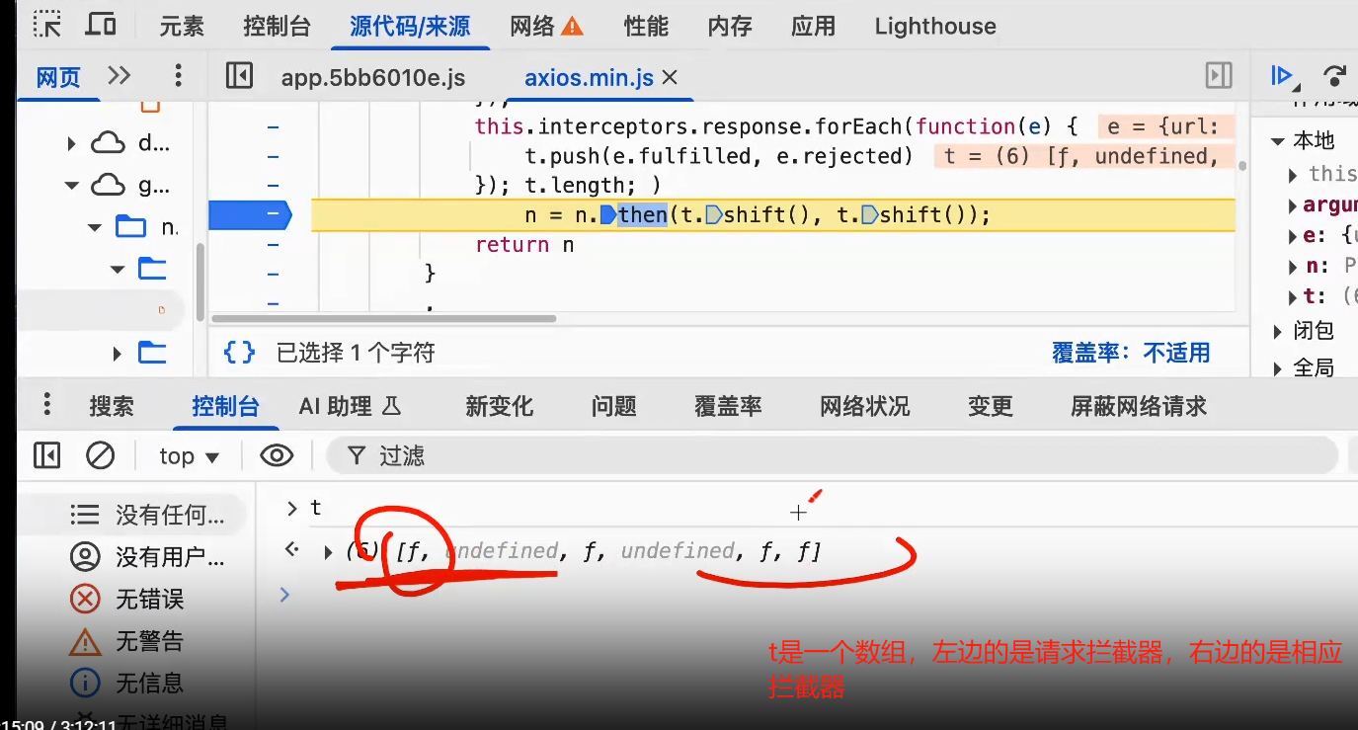
Task: Toggle the console sidebar icon
Action: click(46, 455)
